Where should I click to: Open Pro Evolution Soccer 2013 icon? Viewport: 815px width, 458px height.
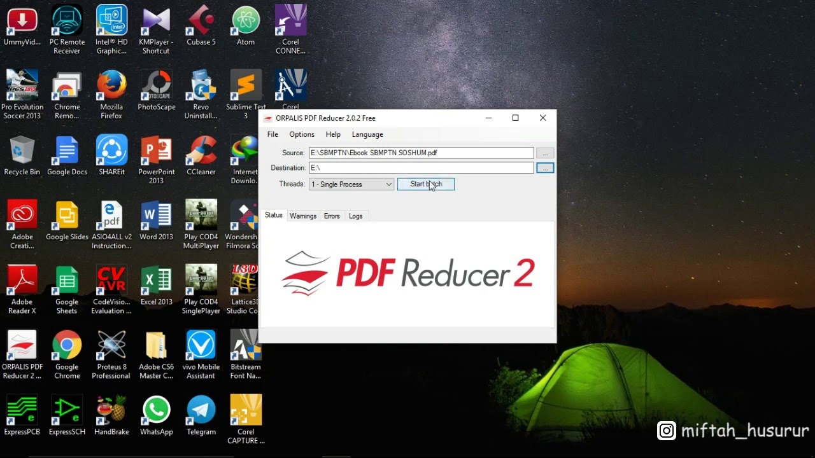pyautogui.click(x=22, y=94)
